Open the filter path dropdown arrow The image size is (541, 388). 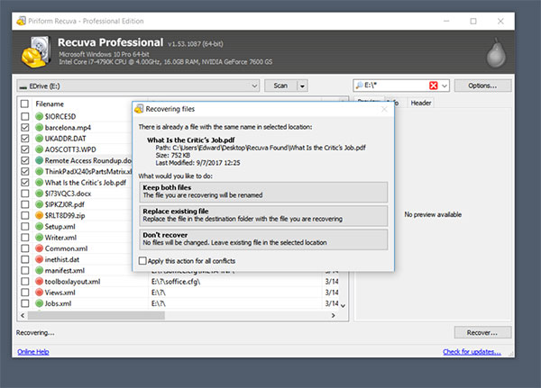(446, 86)
